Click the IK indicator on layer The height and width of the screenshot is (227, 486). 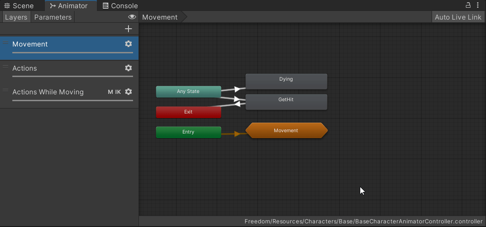118,92
